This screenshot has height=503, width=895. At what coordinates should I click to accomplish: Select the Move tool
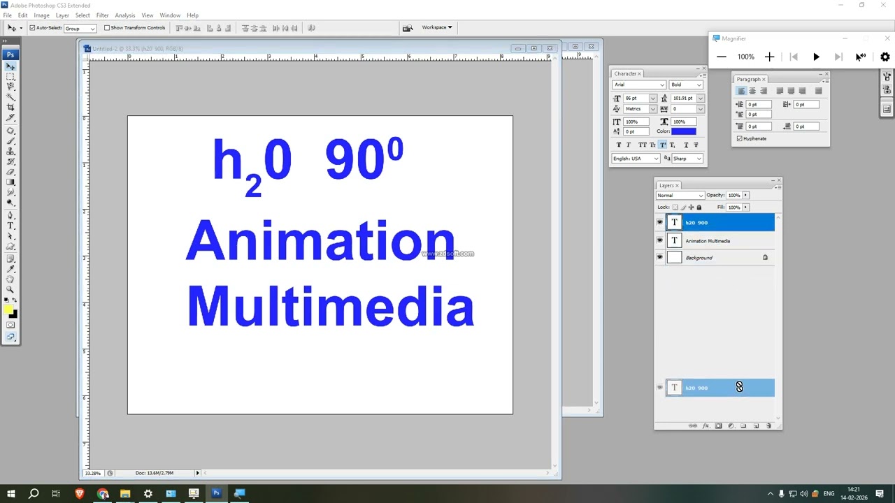pyautogui.click(x=10, y=66)
